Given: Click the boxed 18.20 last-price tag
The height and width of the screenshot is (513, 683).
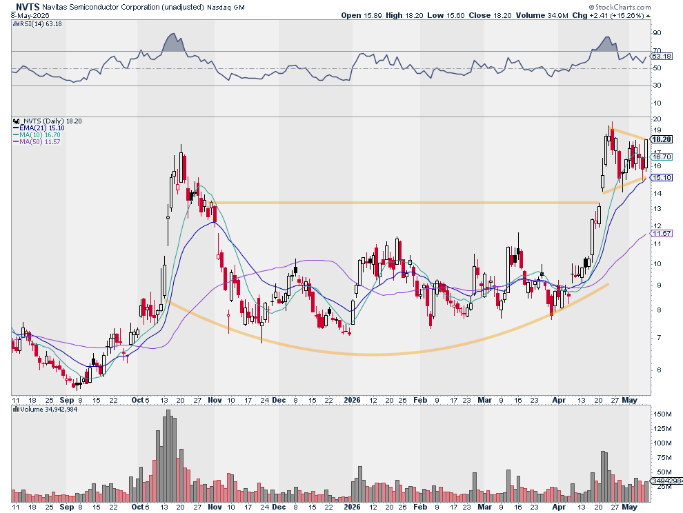Looking at the screenshot, I should pos(662,139).
